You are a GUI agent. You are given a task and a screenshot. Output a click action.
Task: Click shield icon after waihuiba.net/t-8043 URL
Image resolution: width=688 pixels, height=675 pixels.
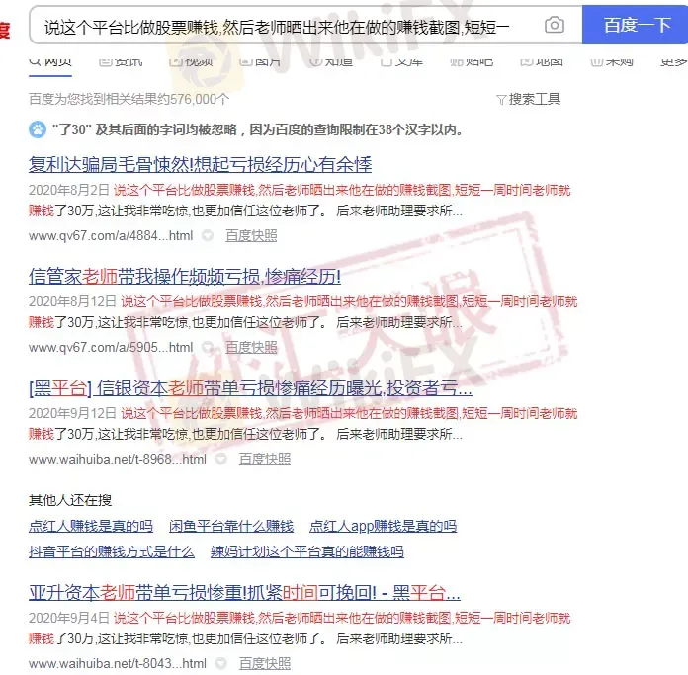221,663
